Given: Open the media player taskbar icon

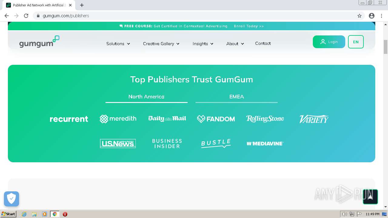Looking at the screenshot, I should tap(45, 214).
